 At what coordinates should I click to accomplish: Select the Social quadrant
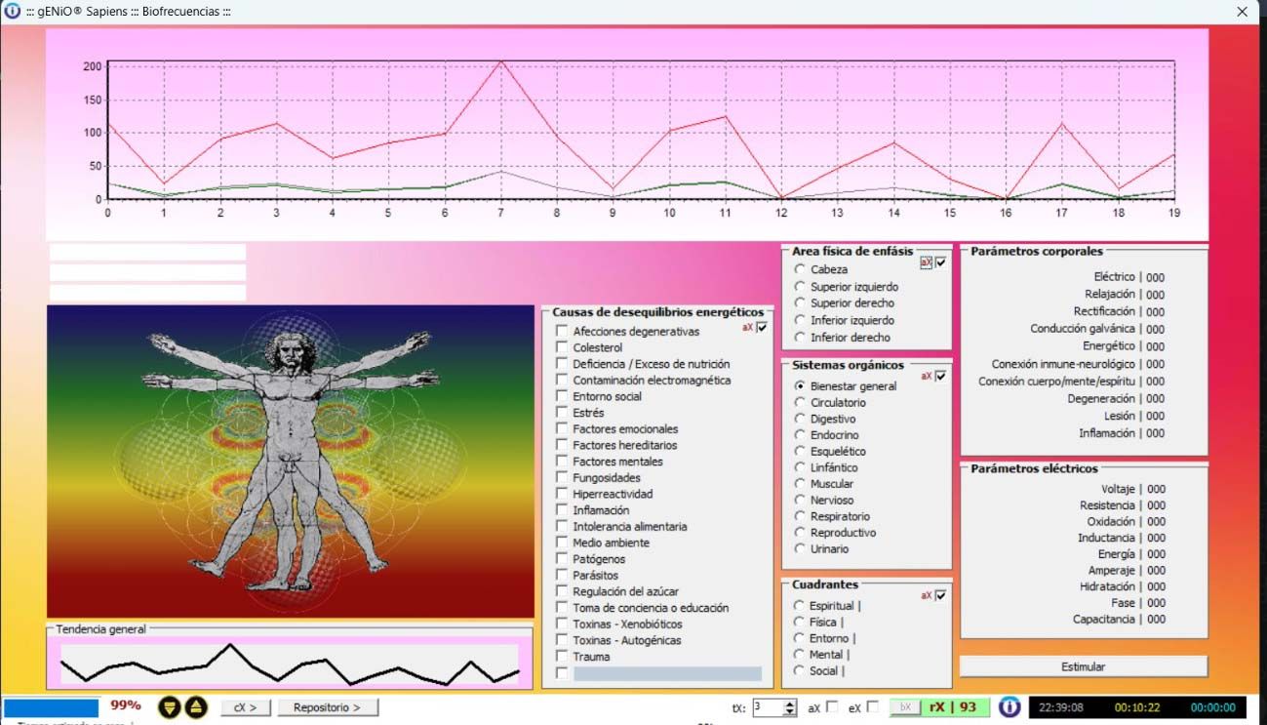[x=800, y=671]
